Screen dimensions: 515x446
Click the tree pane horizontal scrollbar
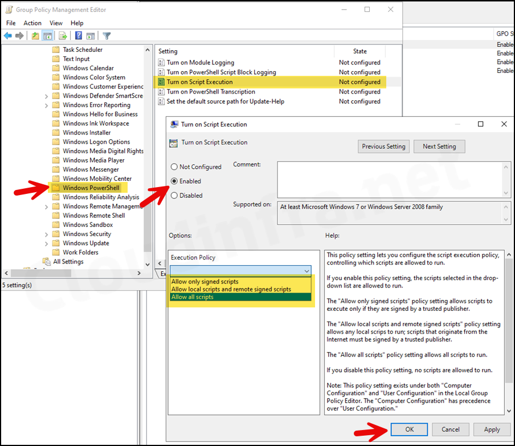[x=72, y=273]
